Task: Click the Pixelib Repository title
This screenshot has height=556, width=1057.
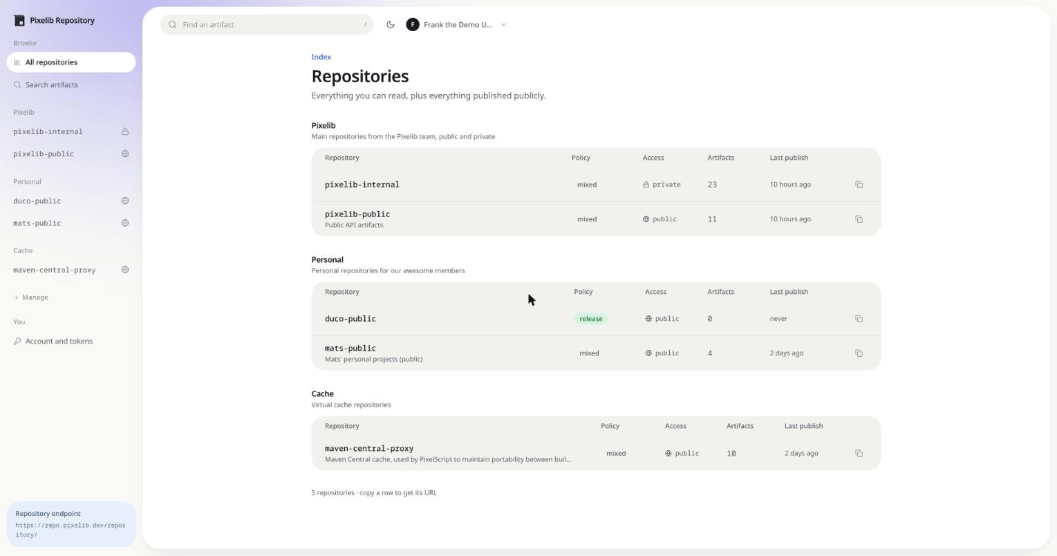Action: [62, 20]
